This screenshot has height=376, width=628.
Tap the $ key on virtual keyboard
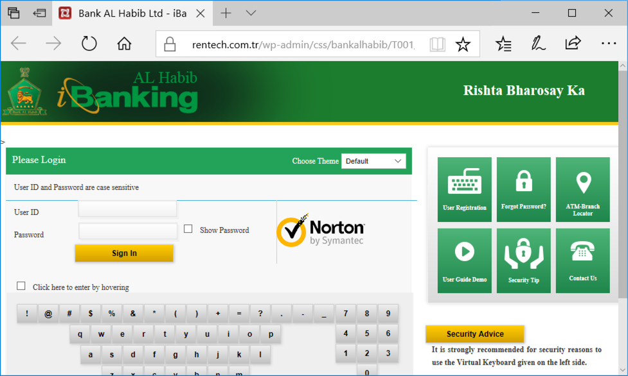click(91, 314)
